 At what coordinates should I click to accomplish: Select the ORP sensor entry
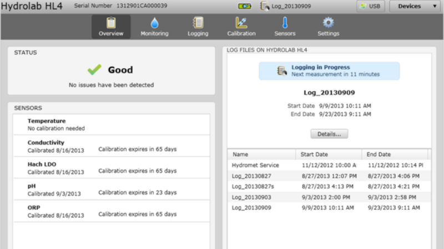[112, 211]
